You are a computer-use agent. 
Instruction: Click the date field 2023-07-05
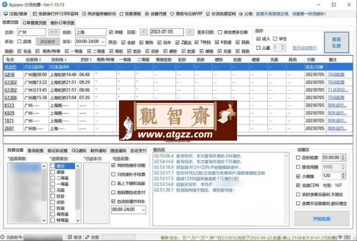point(167,32)
